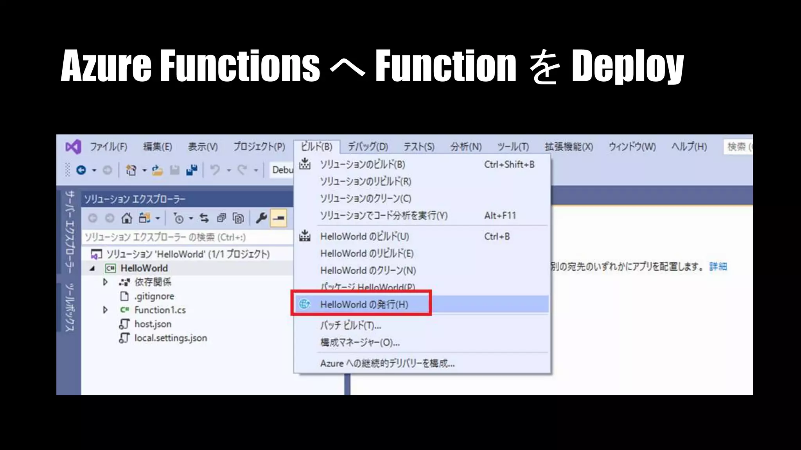801x450 pixels.
Task: Open the ツールボックス side tab
Action: click(69, 307)
